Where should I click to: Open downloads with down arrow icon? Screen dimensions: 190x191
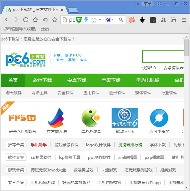click(x=142, y=20)
